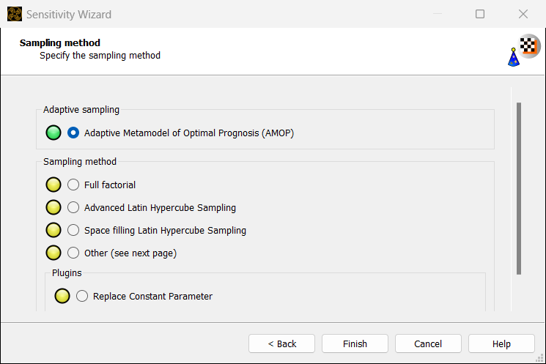Image resolution: width=546 pixels, height=364 pixels.
Task: Select Adaptive Metamodel of Optimal Prognosis radio button
Action: (73, 133)
